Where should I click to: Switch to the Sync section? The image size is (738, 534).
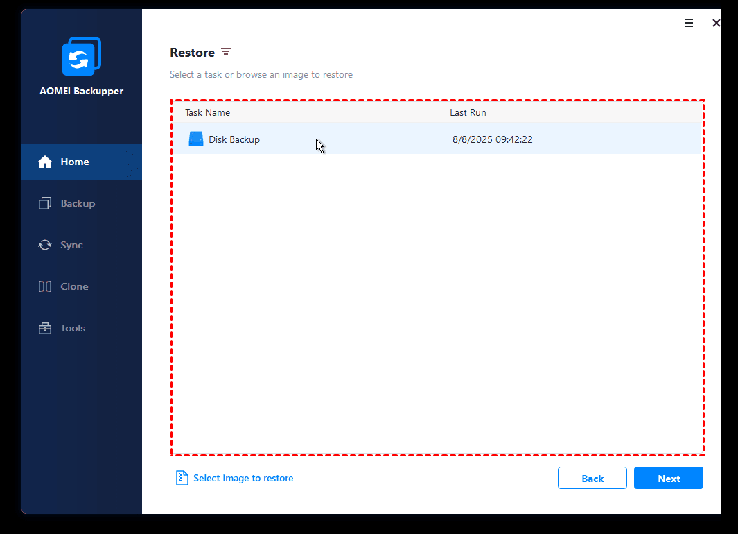point(82,245)
